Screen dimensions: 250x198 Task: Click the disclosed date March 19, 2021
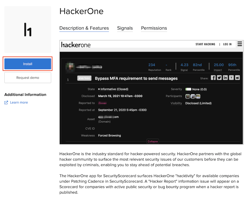[120, 96]
